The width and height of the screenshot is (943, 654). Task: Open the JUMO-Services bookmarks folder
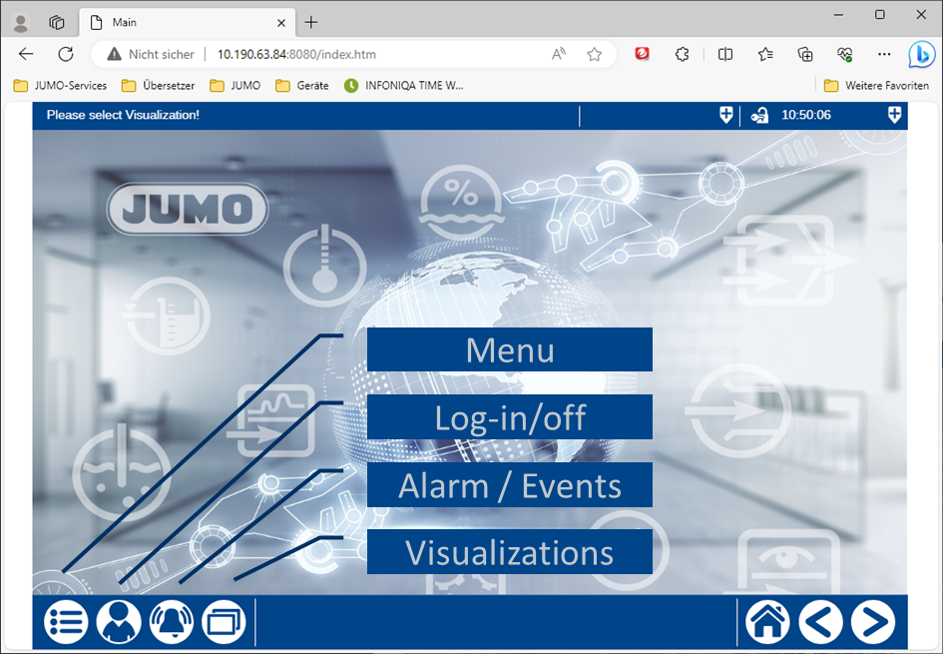coord(61,86)
